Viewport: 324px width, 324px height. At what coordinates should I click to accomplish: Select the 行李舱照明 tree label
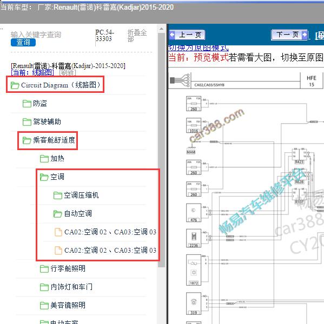tap(68, 268)
